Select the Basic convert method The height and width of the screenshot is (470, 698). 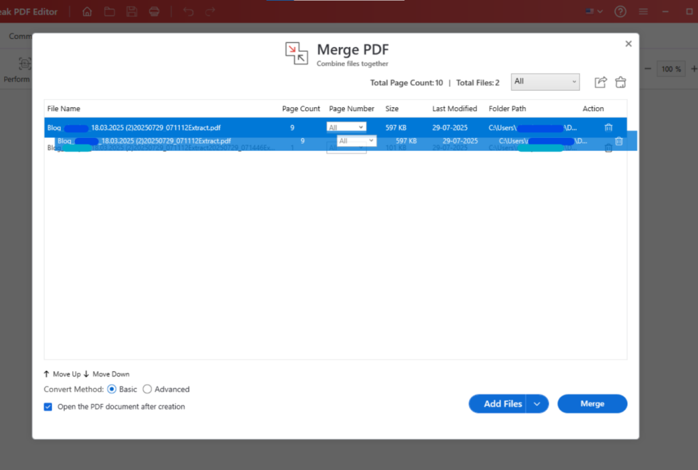pyautogui.click(x=110, y=390)
